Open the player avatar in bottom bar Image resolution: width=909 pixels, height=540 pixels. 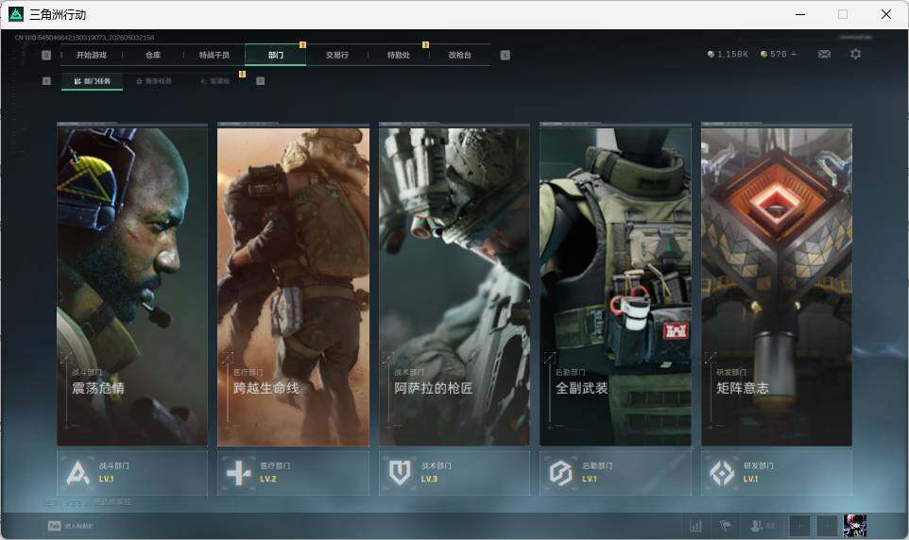coord(855,526)
